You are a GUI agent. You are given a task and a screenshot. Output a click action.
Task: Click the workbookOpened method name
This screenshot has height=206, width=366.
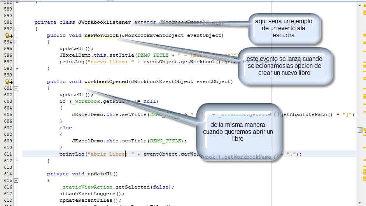pyautogui.click(x=106, y=82)
